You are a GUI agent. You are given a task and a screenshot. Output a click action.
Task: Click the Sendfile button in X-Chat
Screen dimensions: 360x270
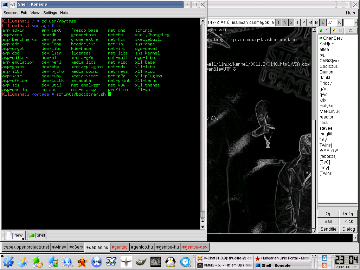coord(328,229)
